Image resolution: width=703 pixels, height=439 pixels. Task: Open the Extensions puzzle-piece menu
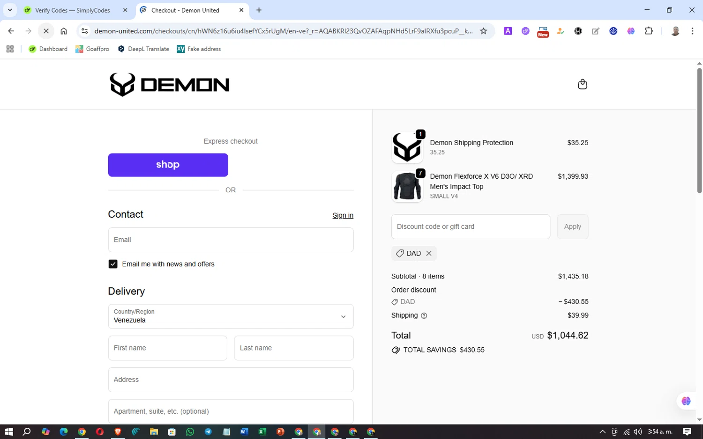[649, 31]
